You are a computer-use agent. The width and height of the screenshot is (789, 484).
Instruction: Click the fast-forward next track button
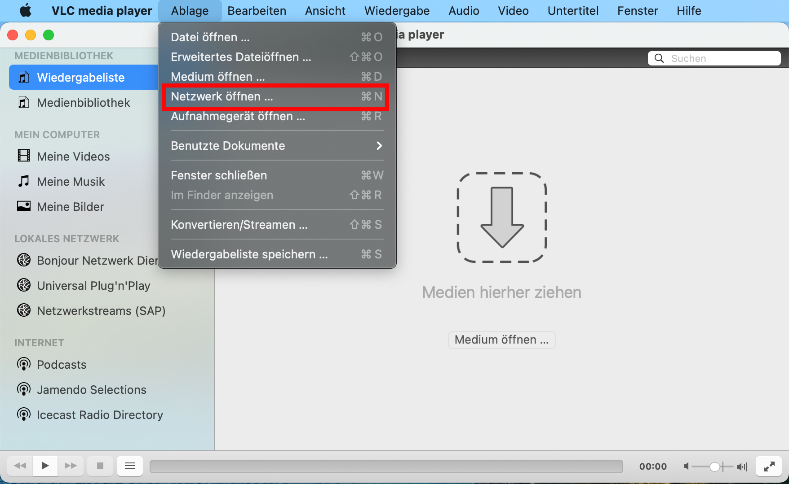71,466
